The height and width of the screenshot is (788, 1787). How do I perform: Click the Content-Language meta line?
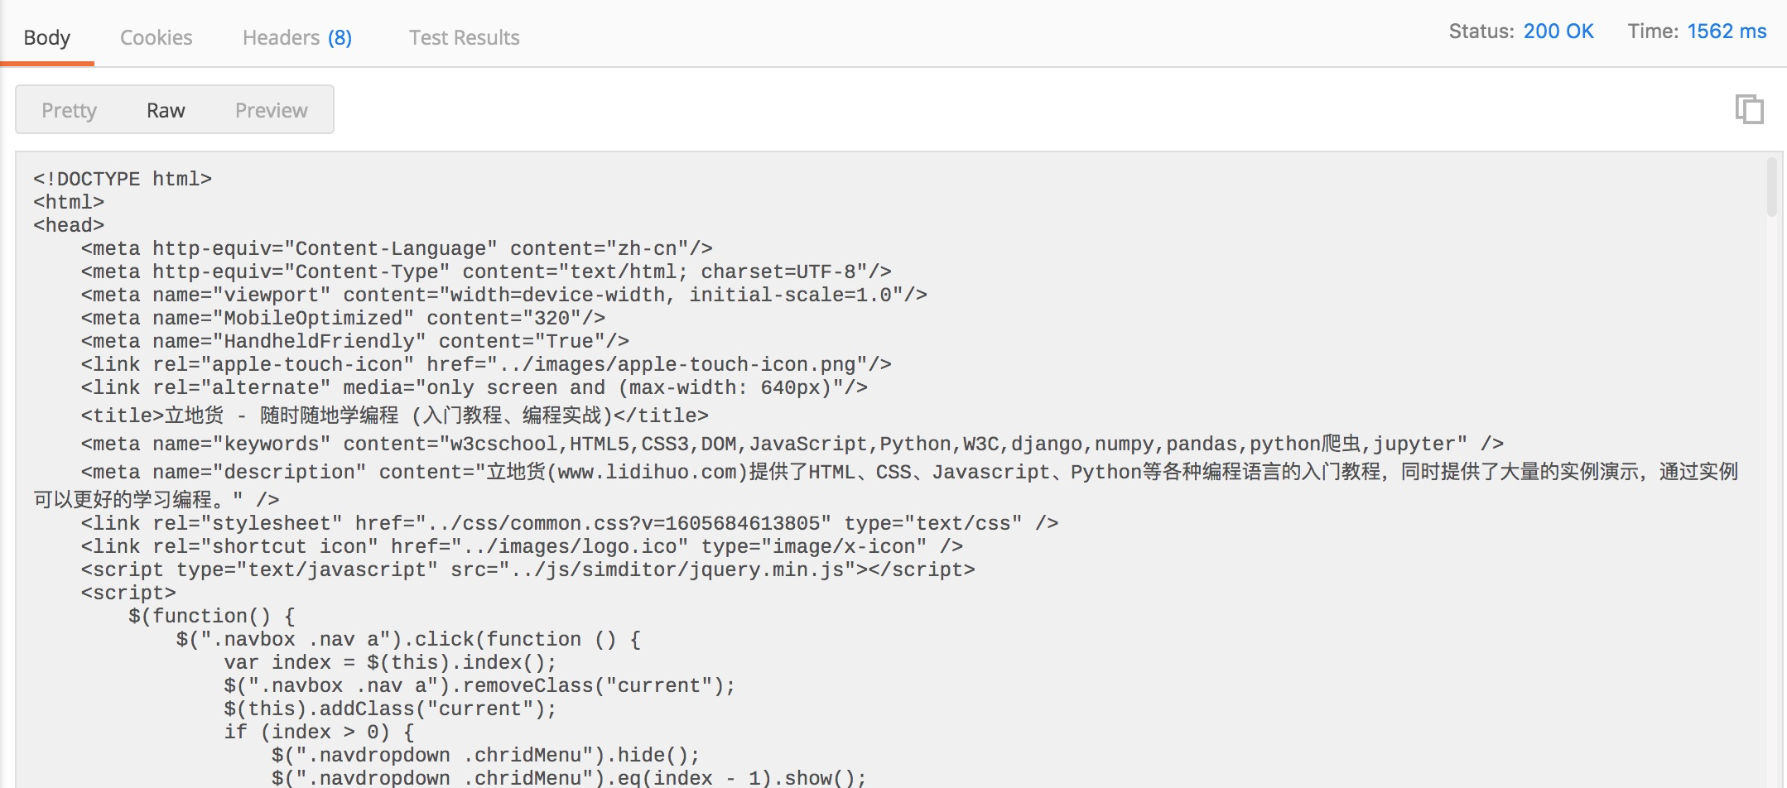397,248
